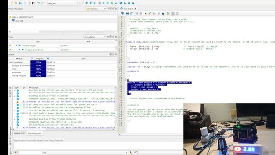
Task: Switch to the System messages tab
Action: tap(19, 133)
